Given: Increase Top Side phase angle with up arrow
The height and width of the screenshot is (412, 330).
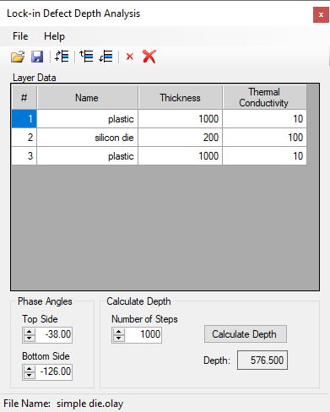Looking at the screenshot, I should [29, 332].
